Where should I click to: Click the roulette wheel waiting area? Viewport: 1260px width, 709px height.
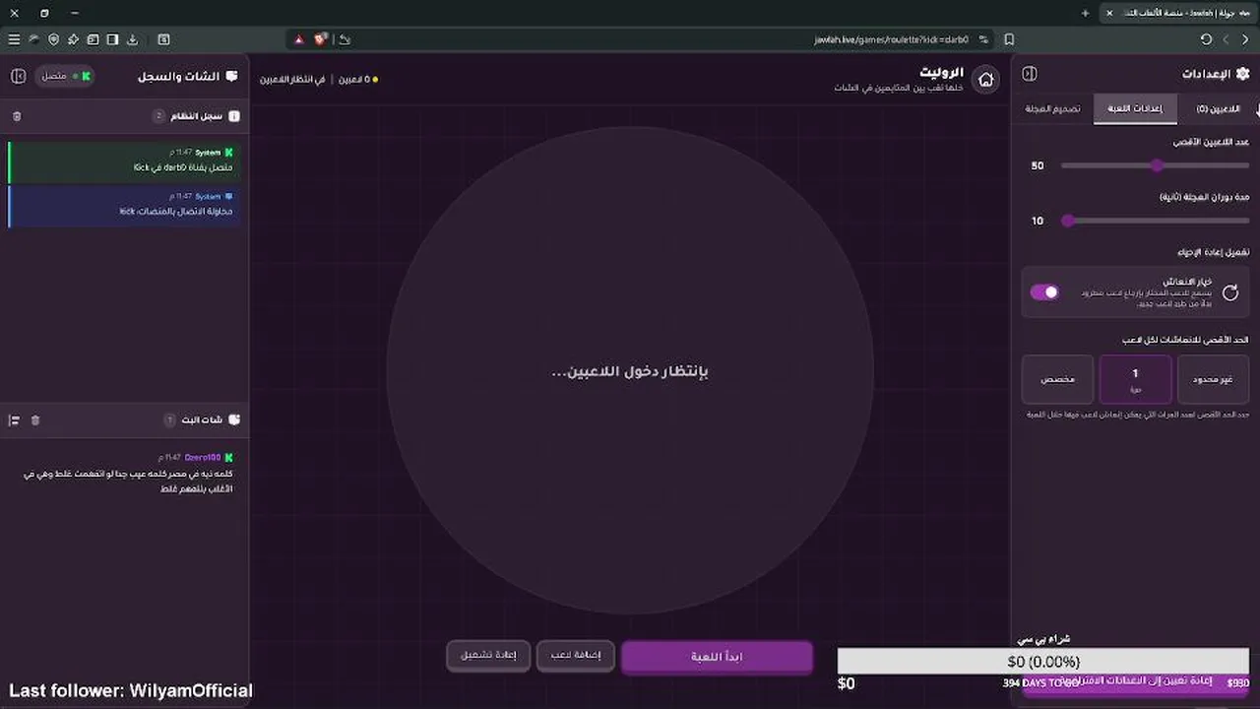pos(630,370)
